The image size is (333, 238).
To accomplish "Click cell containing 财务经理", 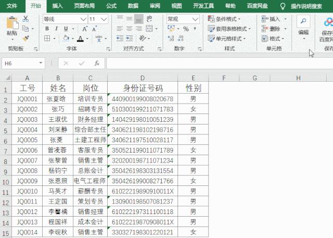I will coord(90,119).
